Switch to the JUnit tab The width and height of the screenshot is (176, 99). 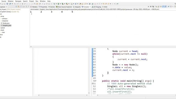click(x=105, y=7)
